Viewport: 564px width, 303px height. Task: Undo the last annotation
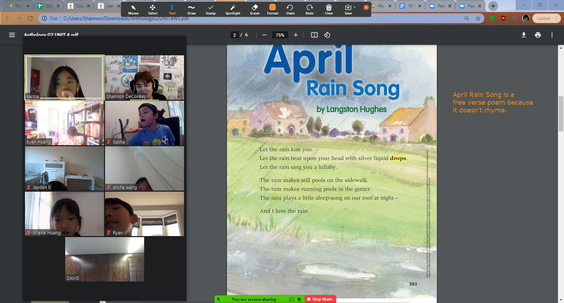[290, 10]
